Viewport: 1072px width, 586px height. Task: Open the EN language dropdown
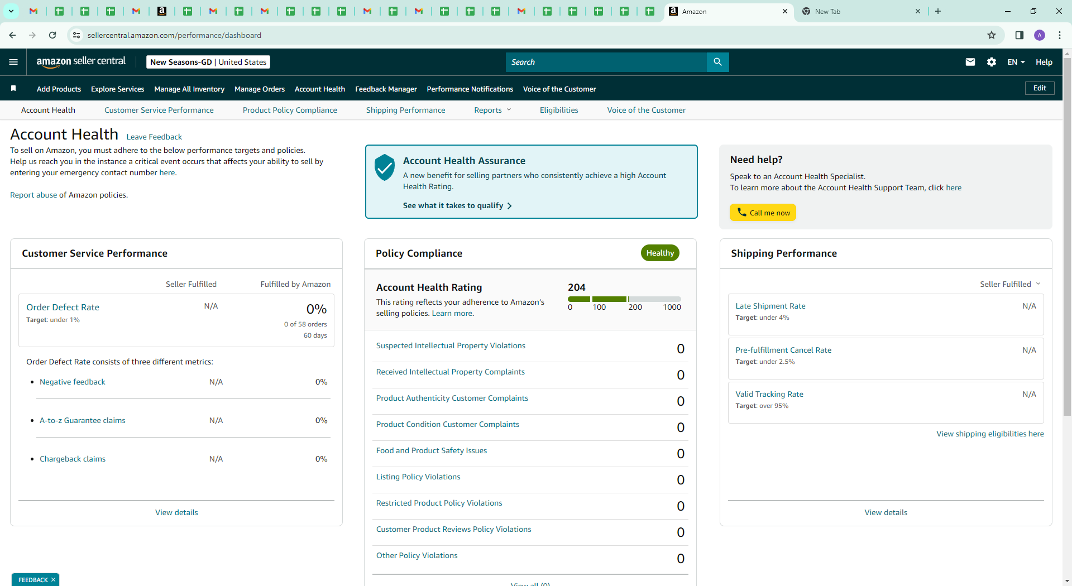(x=1016, y=62)
